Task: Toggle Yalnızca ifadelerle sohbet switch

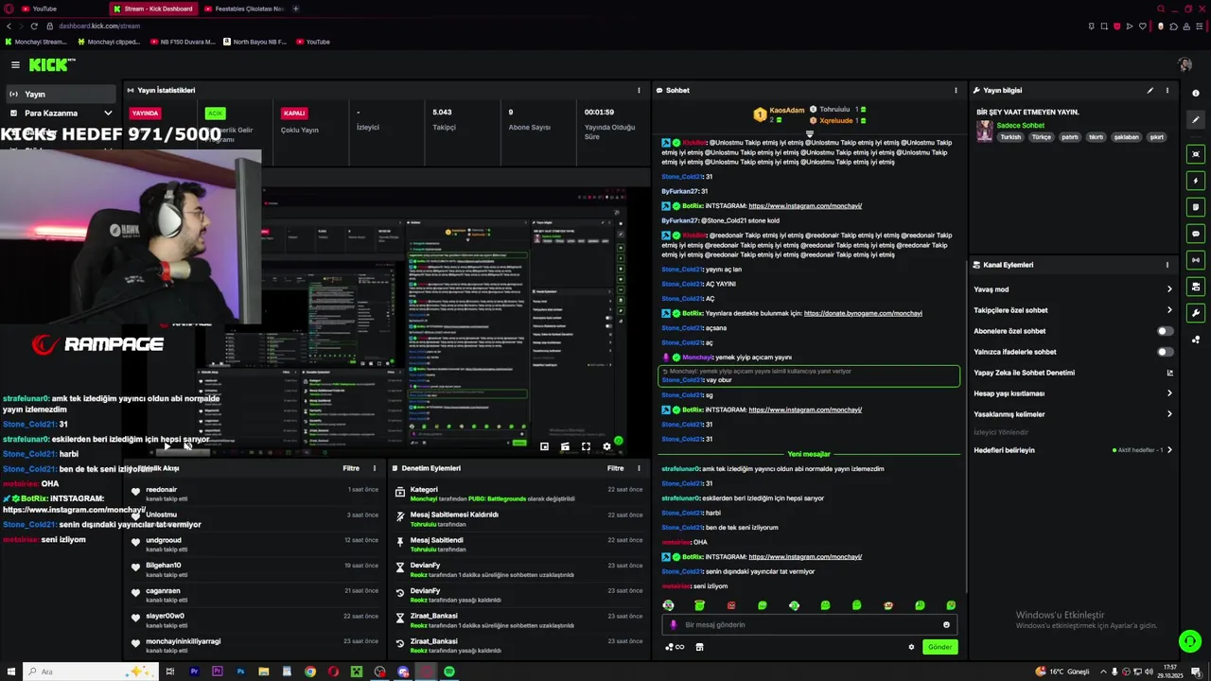Action: 1166,352
